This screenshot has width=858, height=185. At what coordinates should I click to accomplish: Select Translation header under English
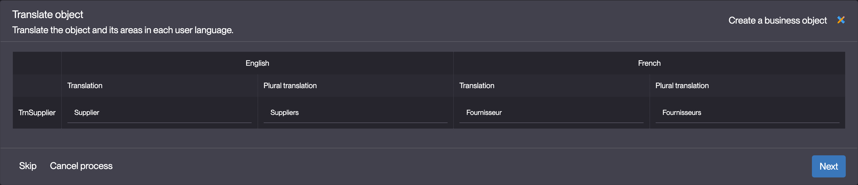pyautogui.click(x=85, y=86)
